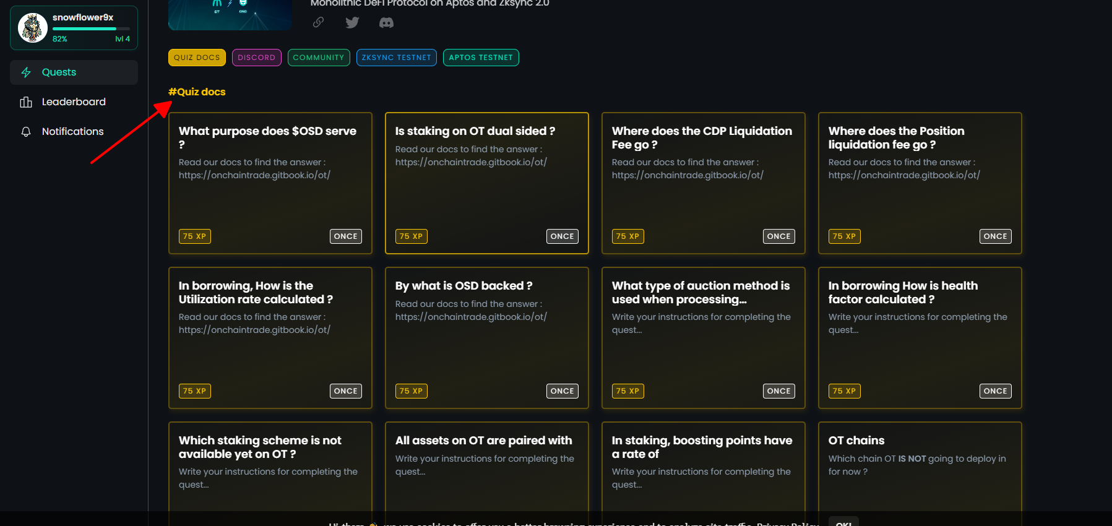Select the COMMUNITY tag filter
1112x526 pixels.
coord(319,58)
